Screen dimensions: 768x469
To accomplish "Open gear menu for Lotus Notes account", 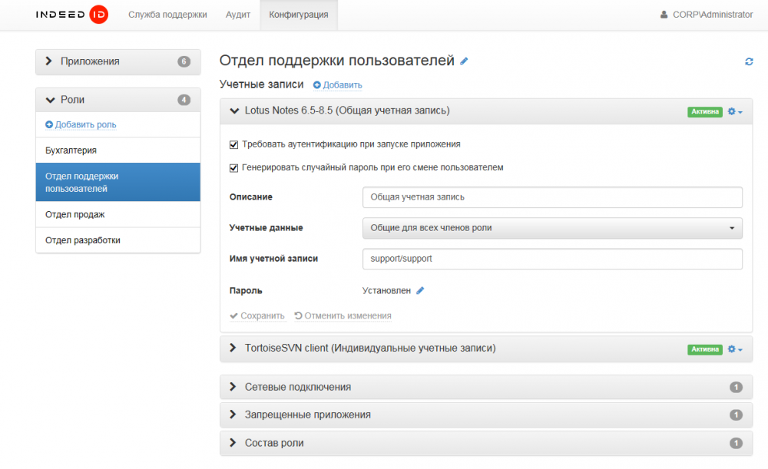I will pos(735,111).
